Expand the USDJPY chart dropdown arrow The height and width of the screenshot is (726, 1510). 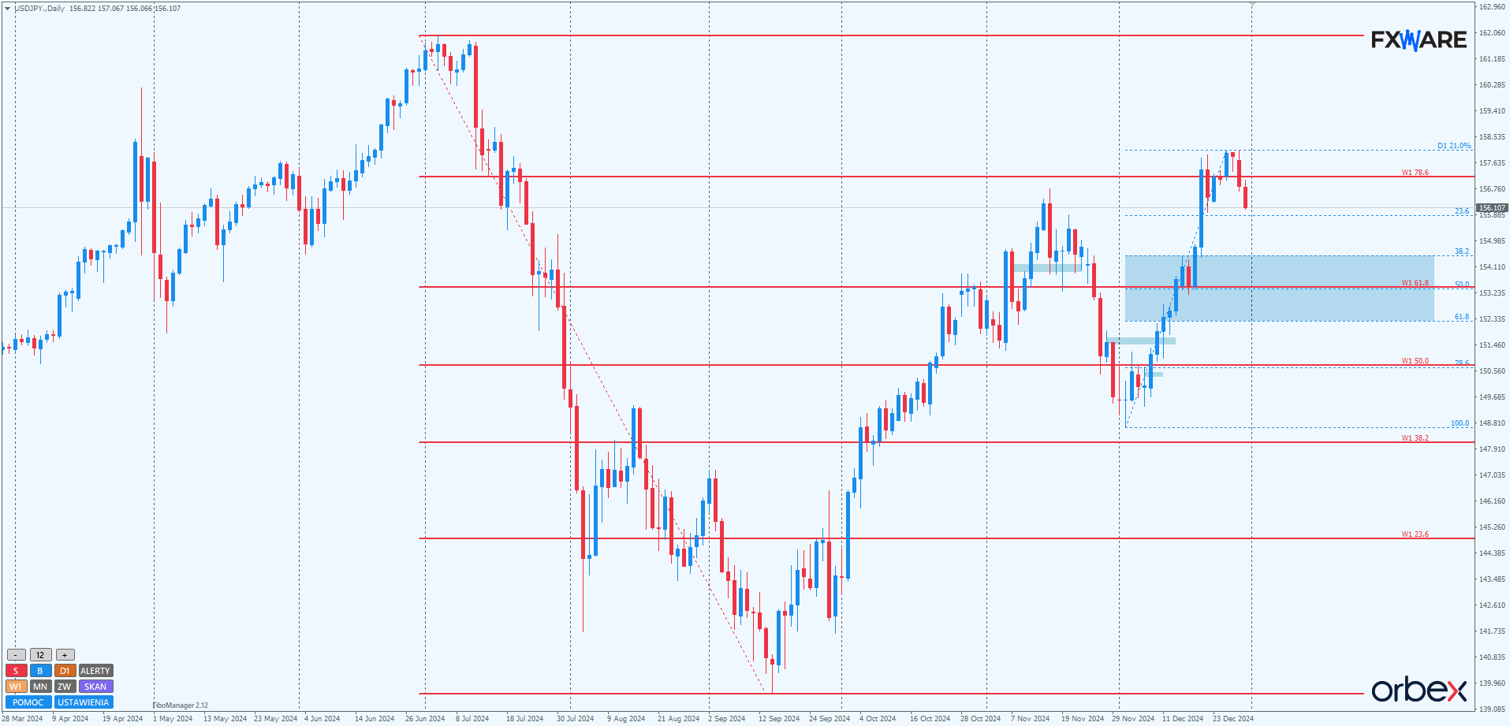click(x=7, y=9)
